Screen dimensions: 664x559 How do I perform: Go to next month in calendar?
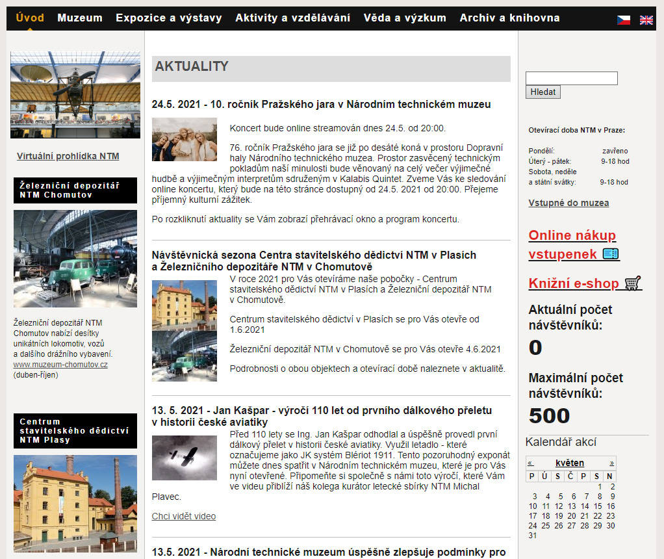pos(611,463)
